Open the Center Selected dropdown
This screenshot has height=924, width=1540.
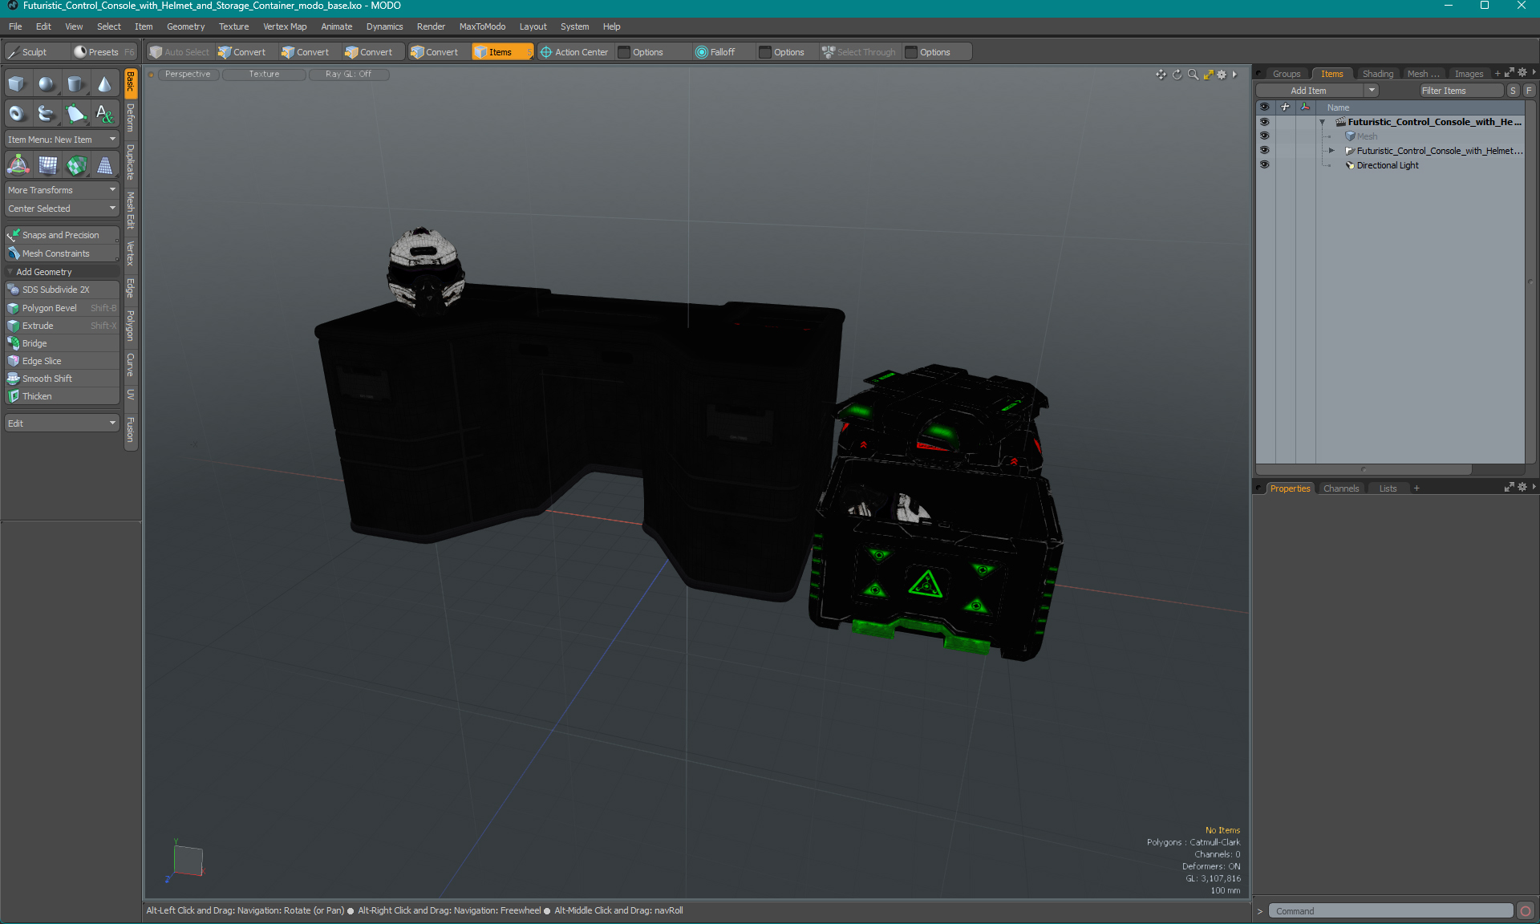tap(60, 209)
